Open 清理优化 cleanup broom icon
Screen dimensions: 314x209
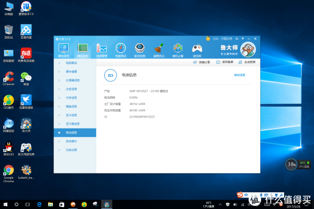(159, 49)
